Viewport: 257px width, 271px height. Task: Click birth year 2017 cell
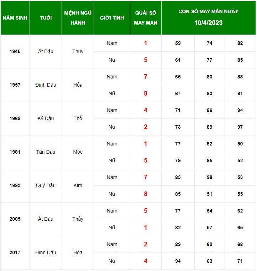click(15, 252)
